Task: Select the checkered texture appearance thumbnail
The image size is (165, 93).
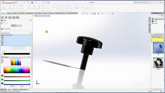Action: [158, 63]
